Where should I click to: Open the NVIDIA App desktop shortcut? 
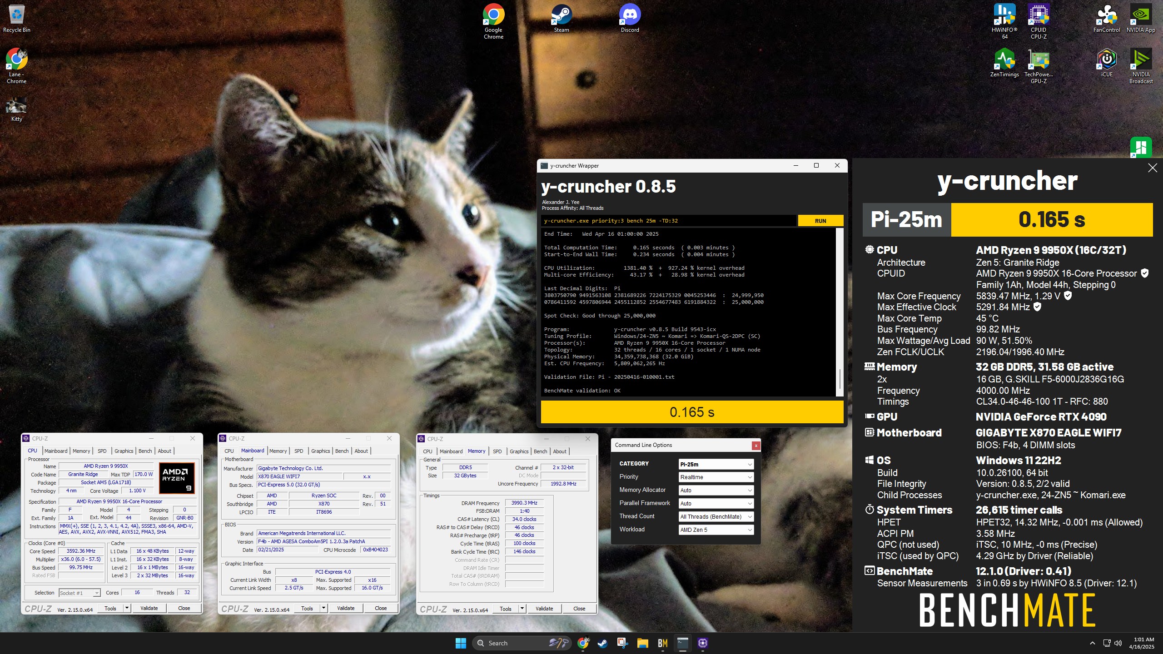pos(1141,18)
